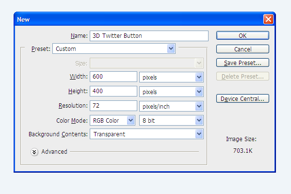Open the pixels/inch resolution units dropdown
Viewport: 291px width, 194px height.
point(171,106)
